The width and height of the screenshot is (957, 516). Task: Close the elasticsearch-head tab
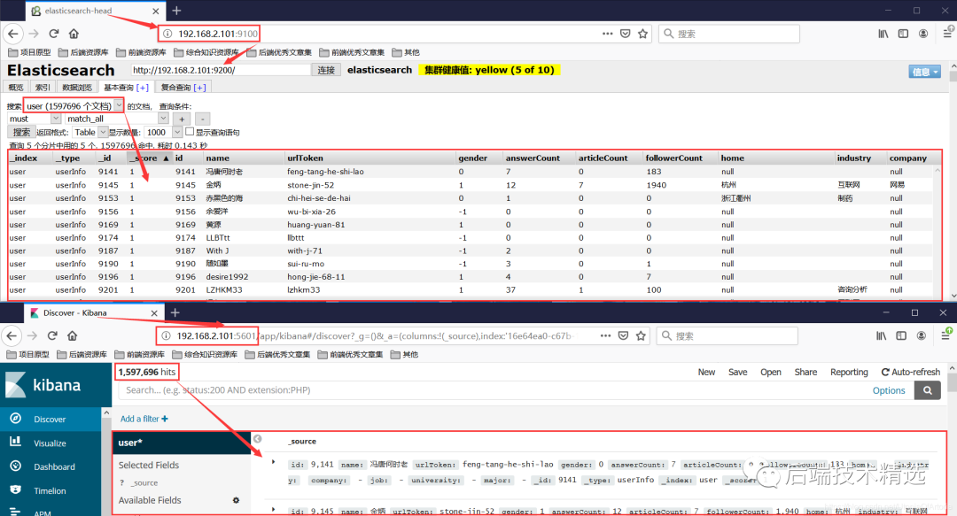(156, 11)
